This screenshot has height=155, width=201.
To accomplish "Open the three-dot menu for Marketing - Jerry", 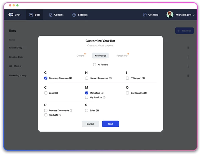I will [188, 75].
